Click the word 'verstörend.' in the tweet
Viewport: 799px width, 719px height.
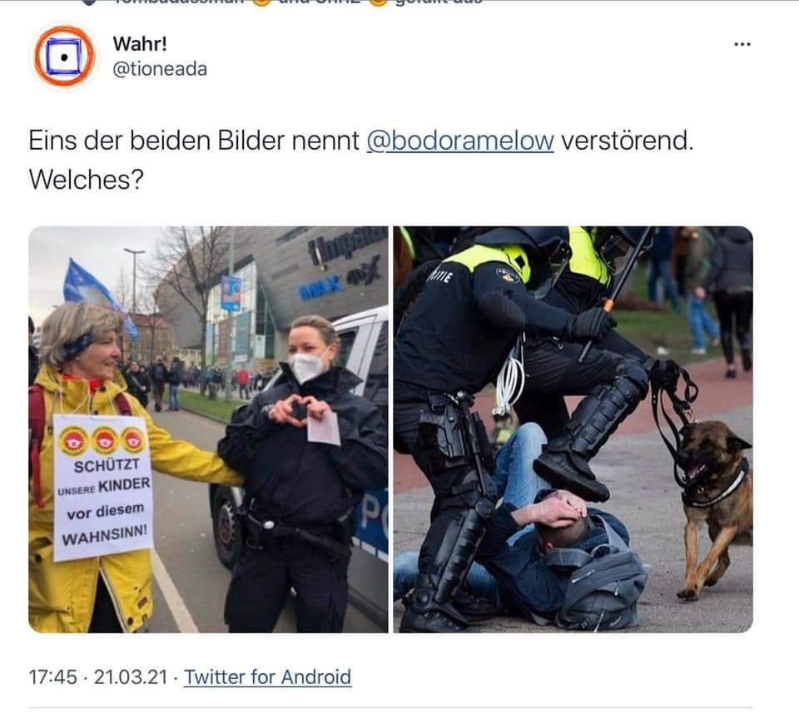click(x=628, y=141)
